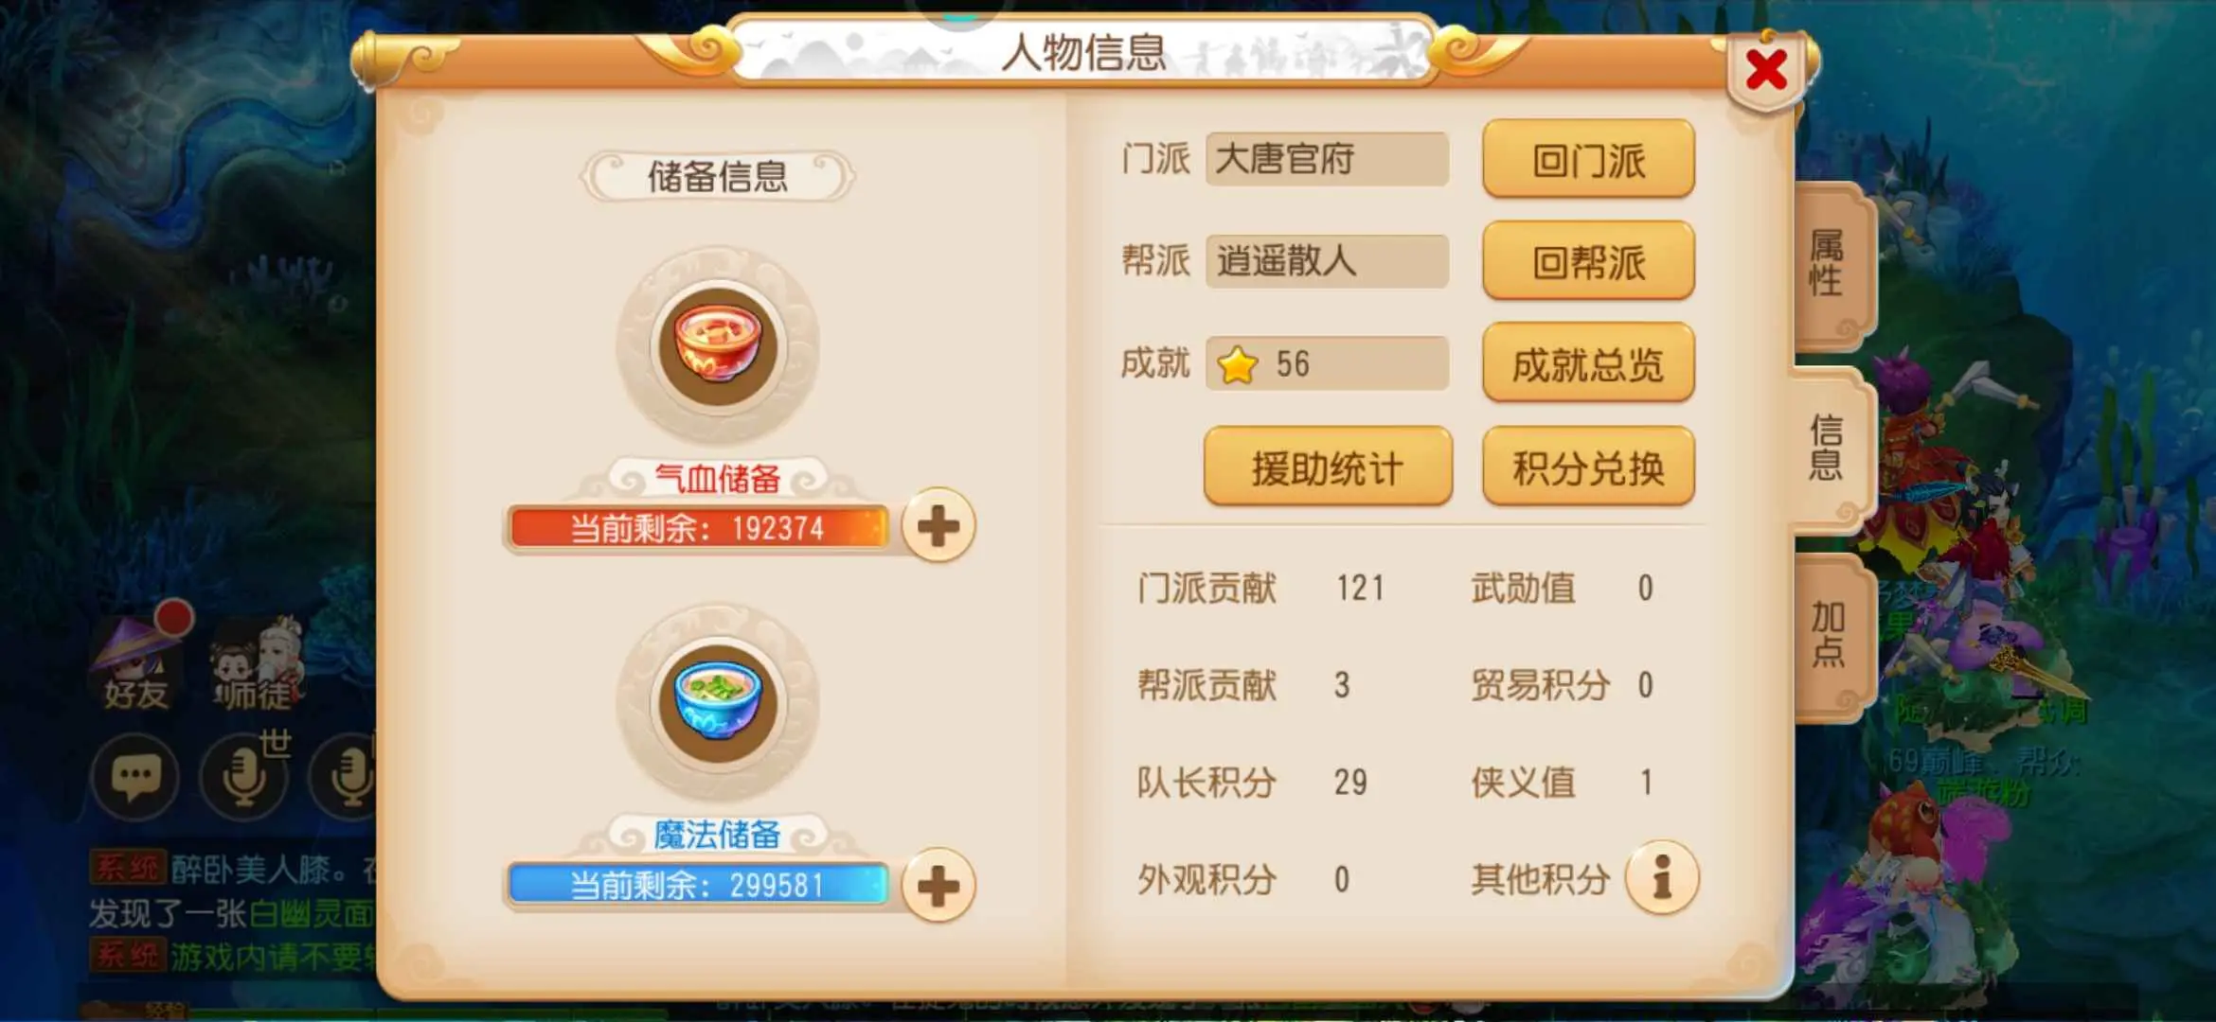Switch to the 加点 add points tab
The width and height of the screenshot is (2216, 1022).
point(1828,635)
